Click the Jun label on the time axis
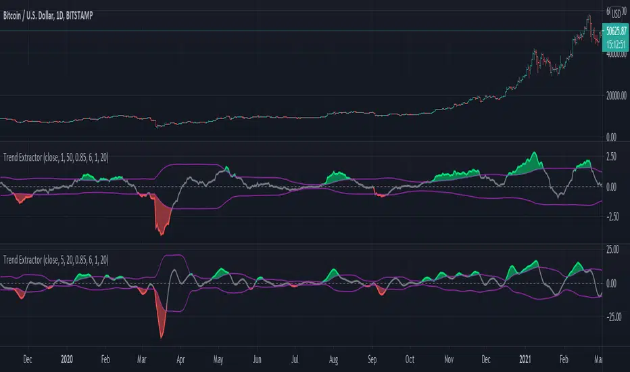The width and height of the screenshot is (630, 372). (257, 359)
